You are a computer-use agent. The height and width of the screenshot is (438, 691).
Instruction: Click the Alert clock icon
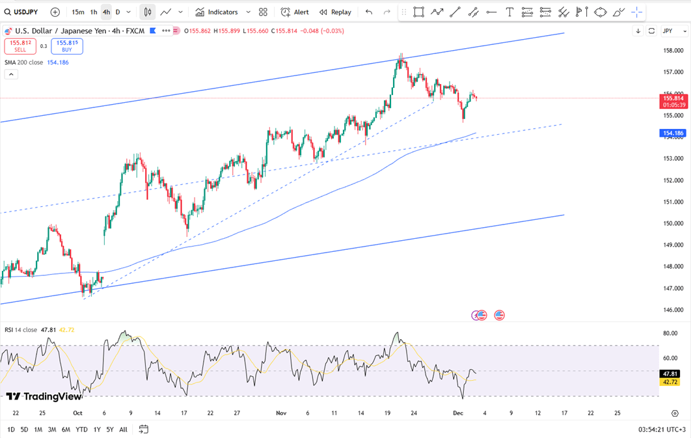coord(286,12)
